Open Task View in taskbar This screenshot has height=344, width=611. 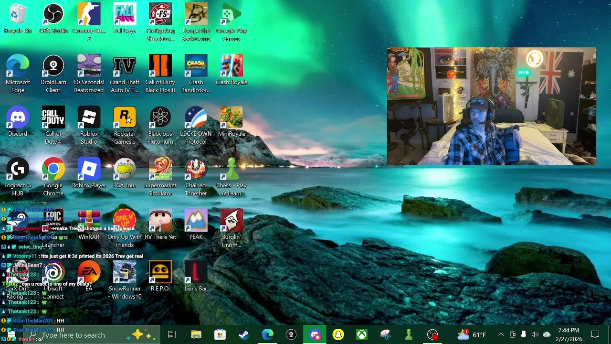[x=172, y=335]
